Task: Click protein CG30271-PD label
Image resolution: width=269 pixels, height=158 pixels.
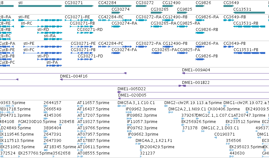Action: (x=90, y=56)
